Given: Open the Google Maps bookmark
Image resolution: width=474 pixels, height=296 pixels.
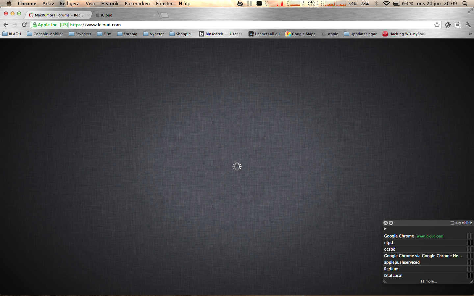Looking at the screenshot, I should tap(300, 34).
